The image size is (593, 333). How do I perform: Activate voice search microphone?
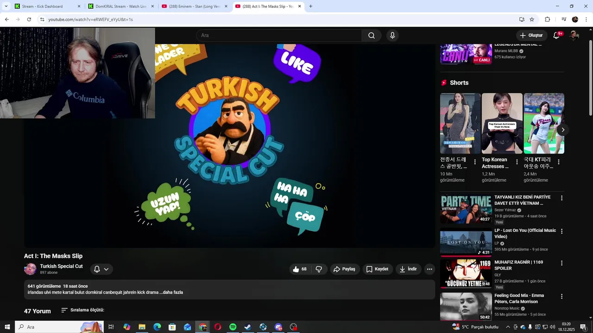click(x=392, y=36)
